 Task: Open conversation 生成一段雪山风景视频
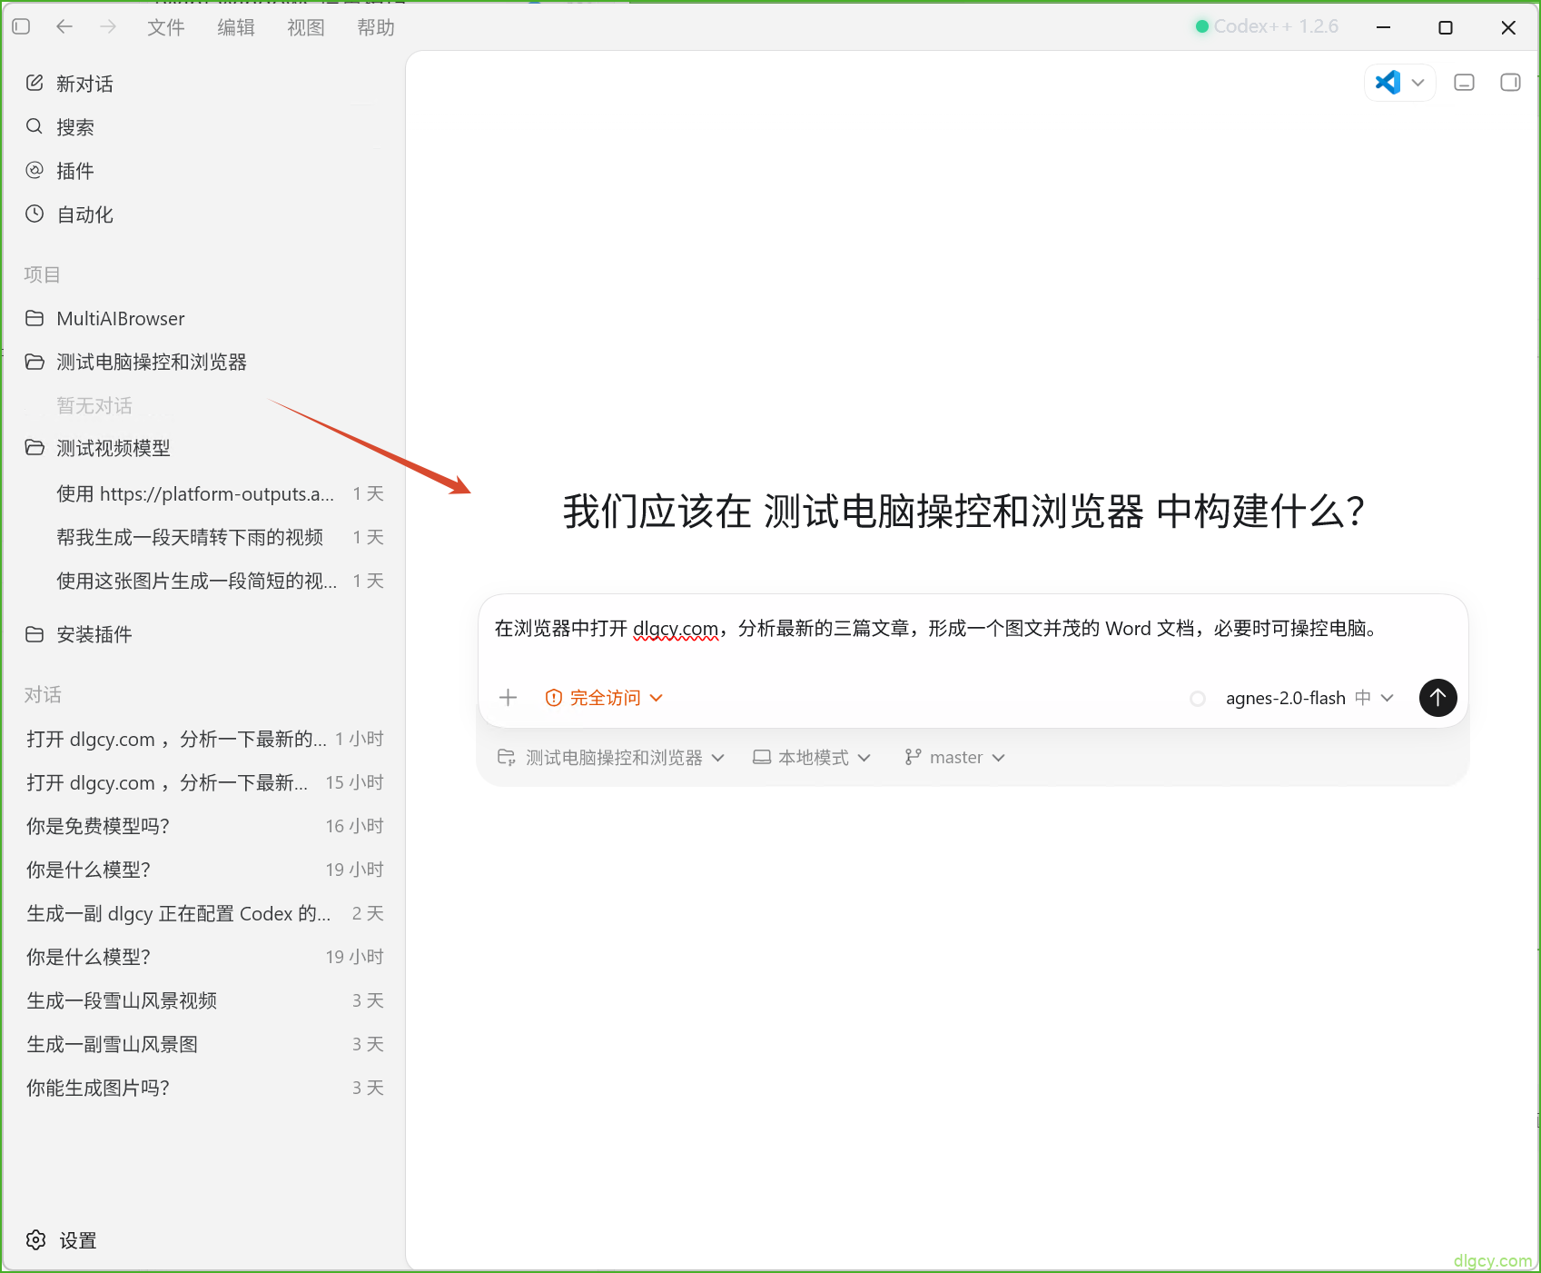(203, 1000)
